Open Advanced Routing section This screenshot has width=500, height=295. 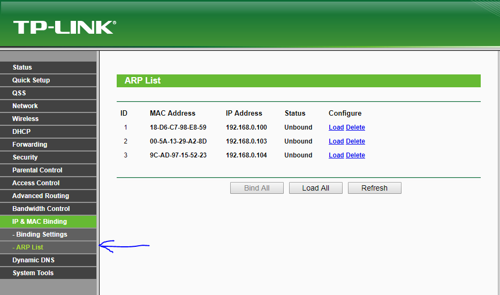(48, 196)
